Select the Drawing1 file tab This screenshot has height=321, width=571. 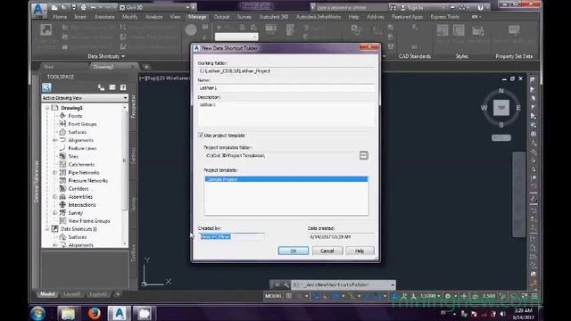click(x=103, y=67)
